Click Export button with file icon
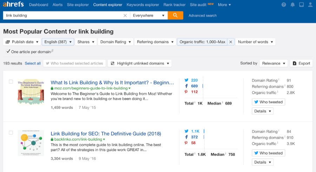The height and width of the screenshot is (172, 316). tap(301, 63)
